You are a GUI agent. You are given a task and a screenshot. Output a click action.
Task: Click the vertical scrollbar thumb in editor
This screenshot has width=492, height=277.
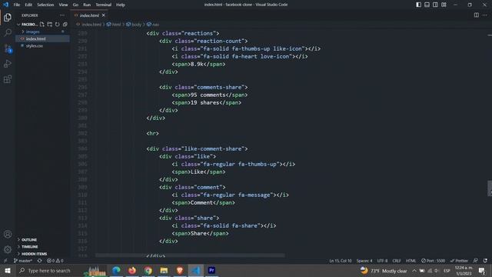click(490, 189)
